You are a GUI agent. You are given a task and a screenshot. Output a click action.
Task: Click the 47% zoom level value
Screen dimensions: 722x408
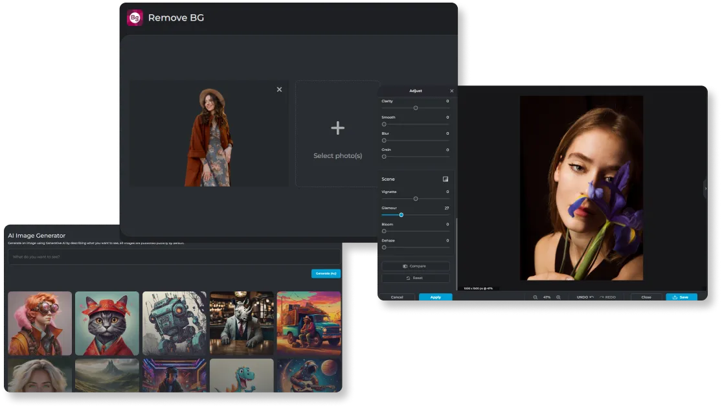(547, 297)
